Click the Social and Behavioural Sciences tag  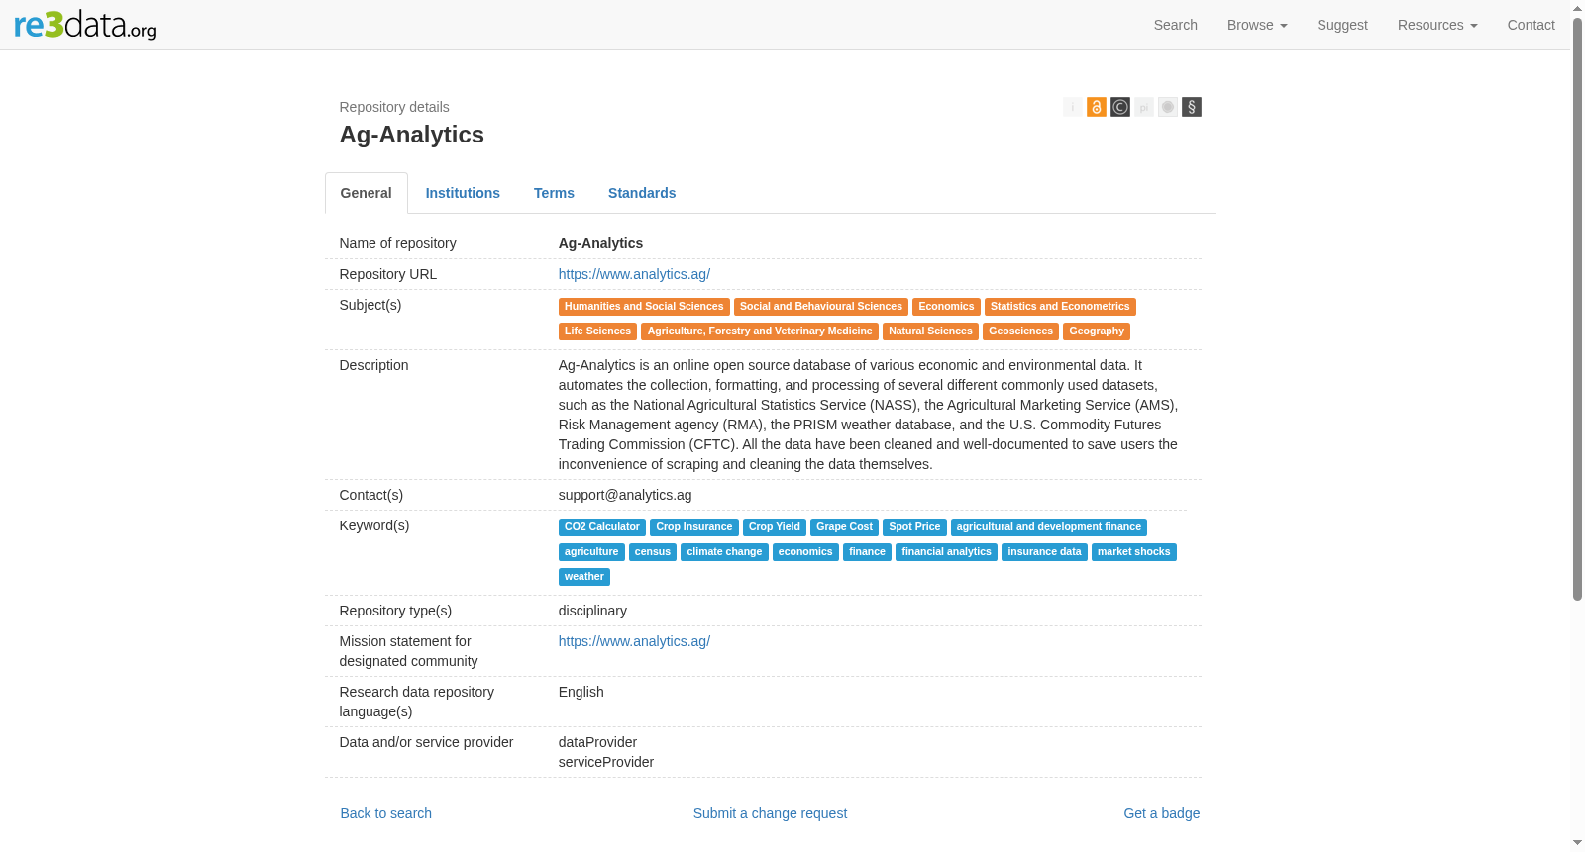(x=821, y=307)
